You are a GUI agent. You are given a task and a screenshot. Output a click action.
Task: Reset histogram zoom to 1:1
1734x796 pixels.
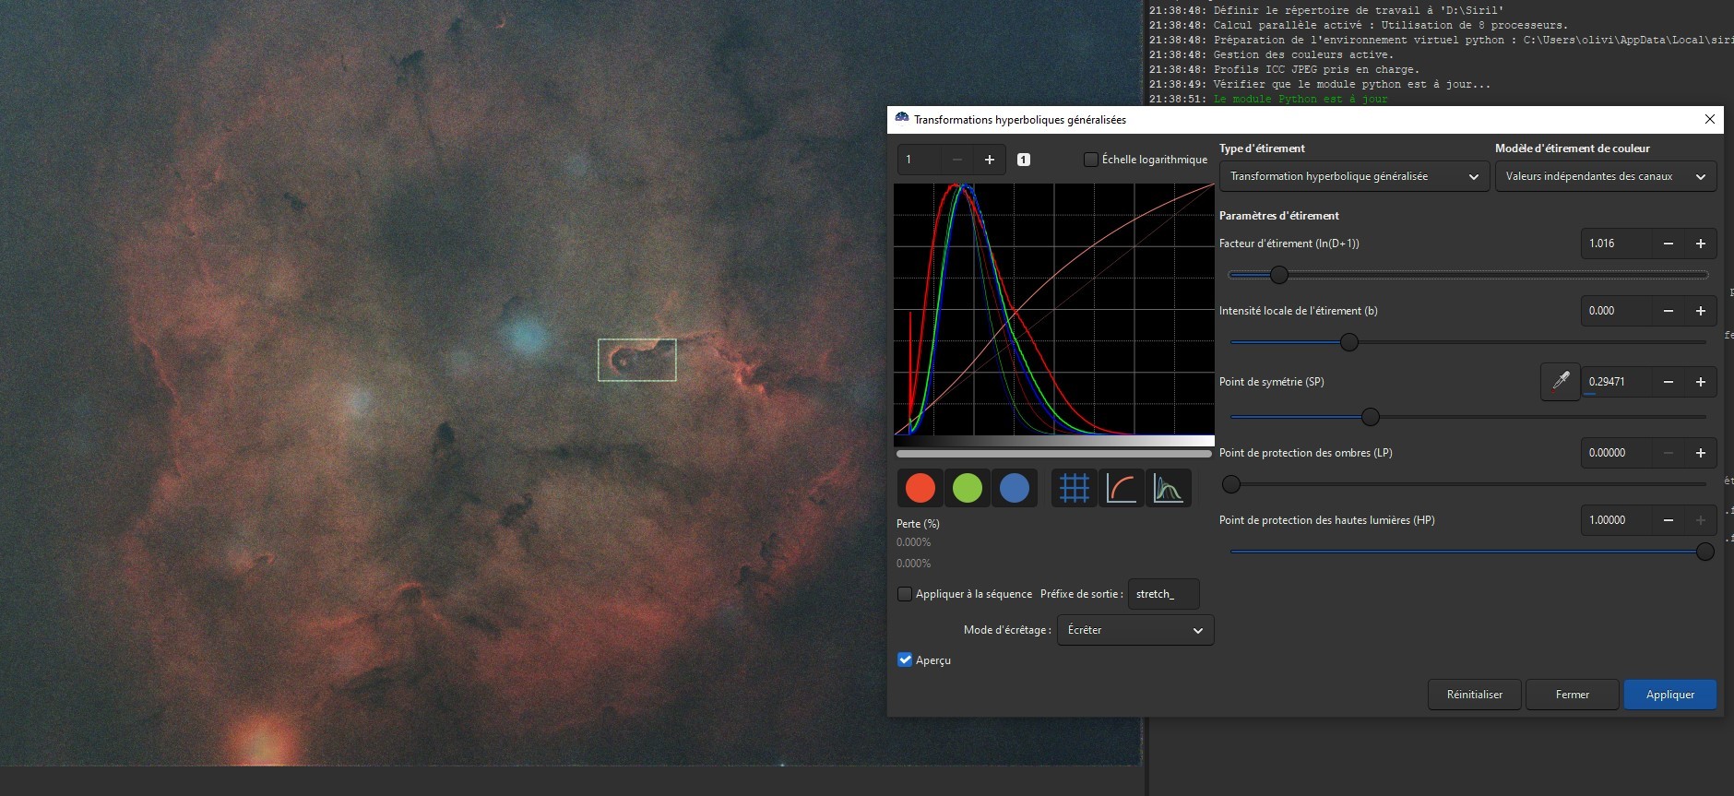point(1023,160)
